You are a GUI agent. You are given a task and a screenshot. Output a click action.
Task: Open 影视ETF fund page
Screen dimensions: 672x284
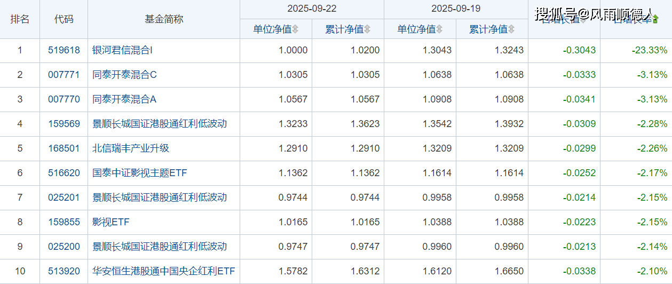coord(111,222)
